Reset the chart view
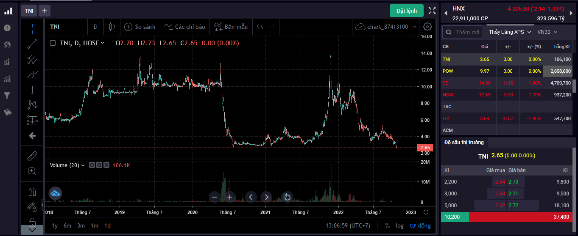 click(x=287, y=197)
